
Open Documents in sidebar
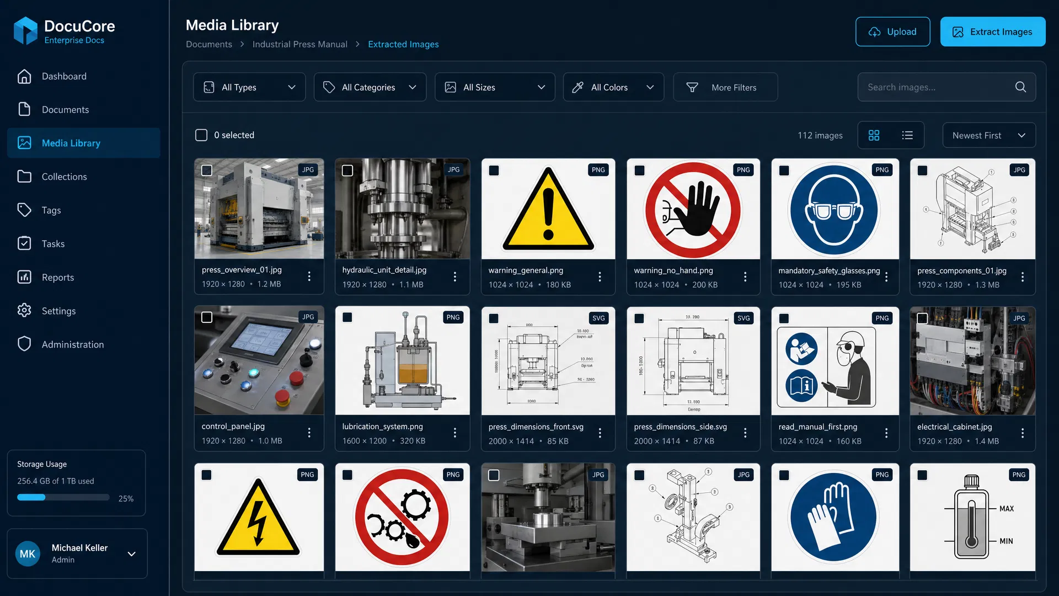[x=84, y=109]
